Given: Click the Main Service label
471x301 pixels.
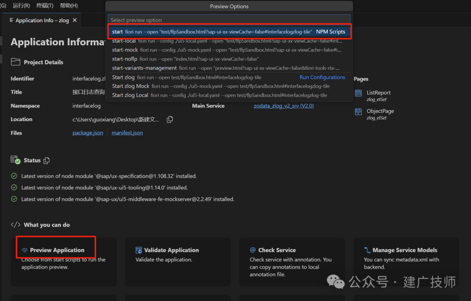Looking at the screenshot, I should (208, 106).
